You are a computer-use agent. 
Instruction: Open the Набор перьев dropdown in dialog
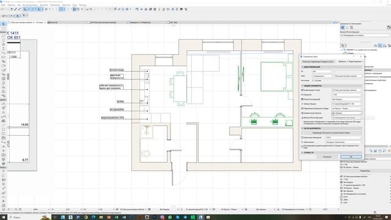pos(346,104)
